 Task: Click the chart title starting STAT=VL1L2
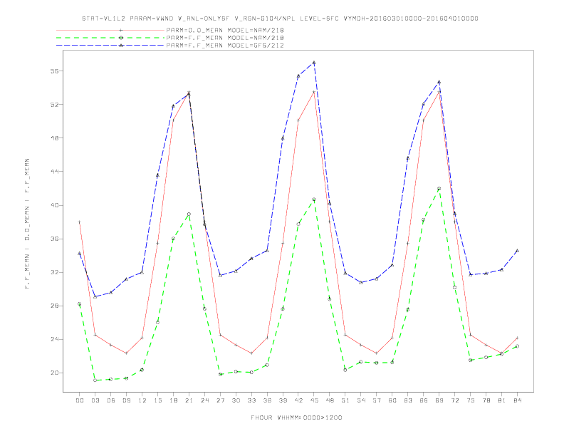click(280, 19)
